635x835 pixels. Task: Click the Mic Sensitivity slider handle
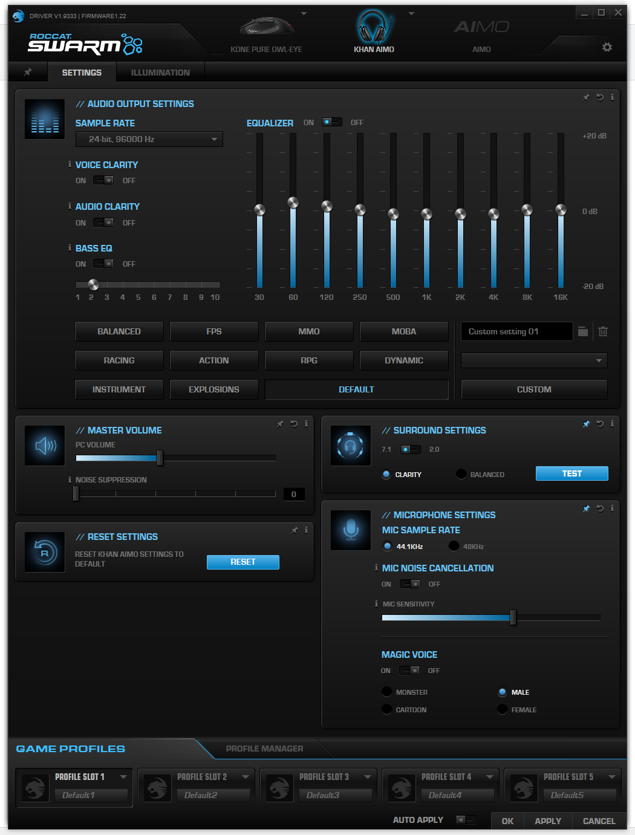513,617
